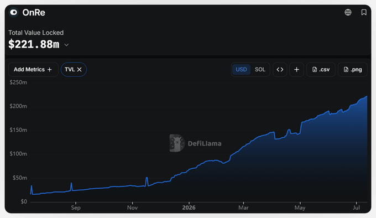Open the embed code button
This screenshot has height=218, width=376.
(x=280, y=70)
